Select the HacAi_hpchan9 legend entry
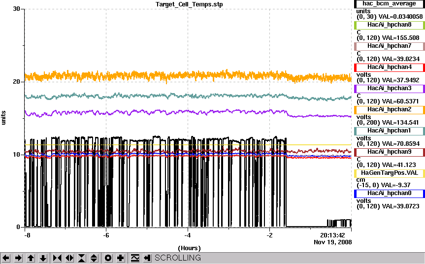 (389, 152)
